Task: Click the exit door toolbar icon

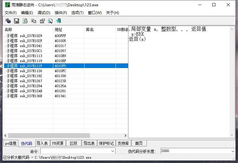Action: tap(59, 21)
